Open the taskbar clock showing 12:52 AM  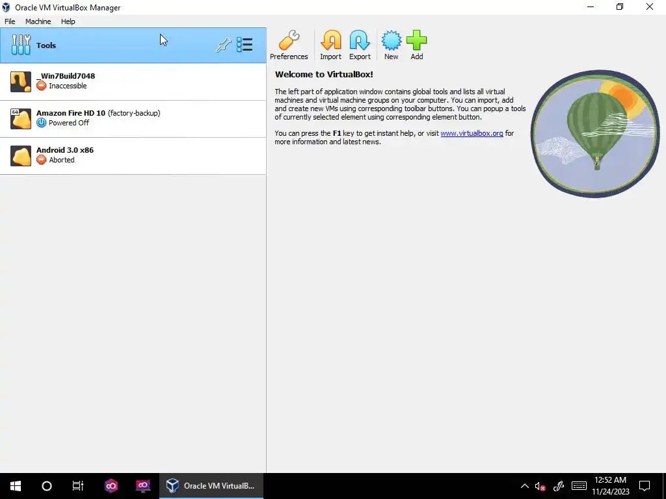point(610,486)
